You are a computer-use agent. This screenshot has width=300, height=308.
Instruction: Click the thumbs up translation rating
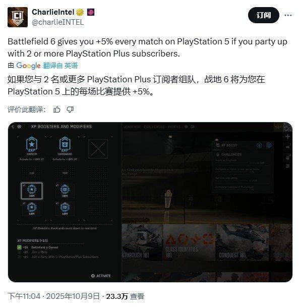[57, 110]
